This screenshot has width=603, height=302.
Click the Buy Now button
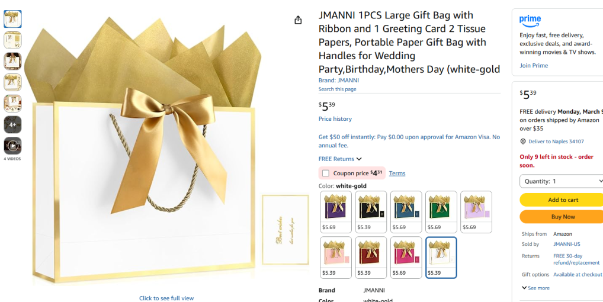coord(561,217)
